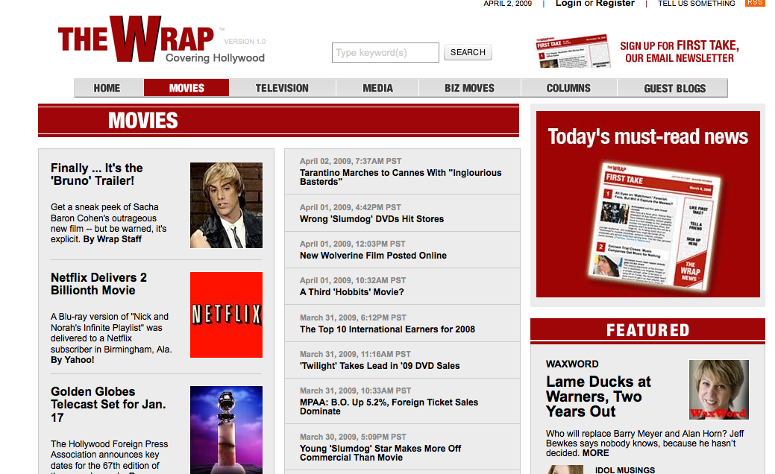Image resolution: width=775 pixels, height=474 pixels.
Task: Open the Today's must-read news banner
Action: [x=647, y=203]
